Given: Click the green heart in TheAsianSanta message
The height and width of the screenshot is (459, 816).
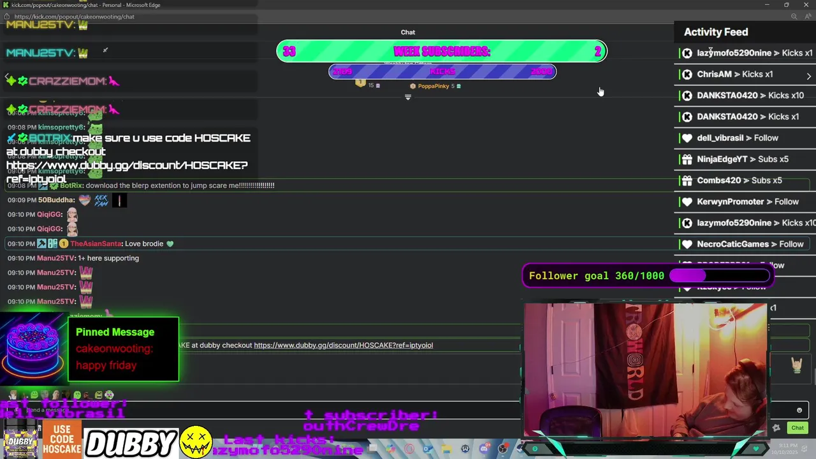Looking at the screenshot, I should pyautogui.click(x=170, y=244).
